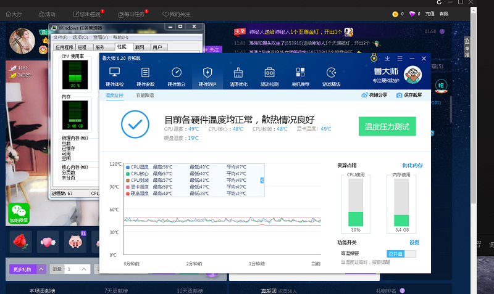
Task: Click the 鲁大师 old man avatar
Action: [x=412, y=75]
